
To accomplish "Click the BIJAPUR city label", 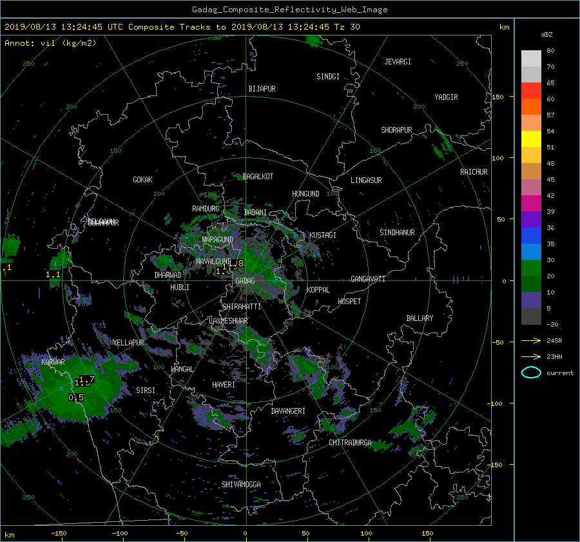I will click(x=262, y=89).
